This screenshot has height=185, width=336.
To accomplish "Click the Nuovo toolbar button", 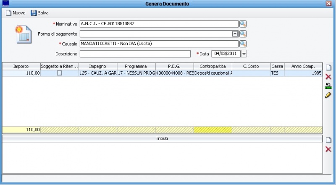I will click(15, 13).
